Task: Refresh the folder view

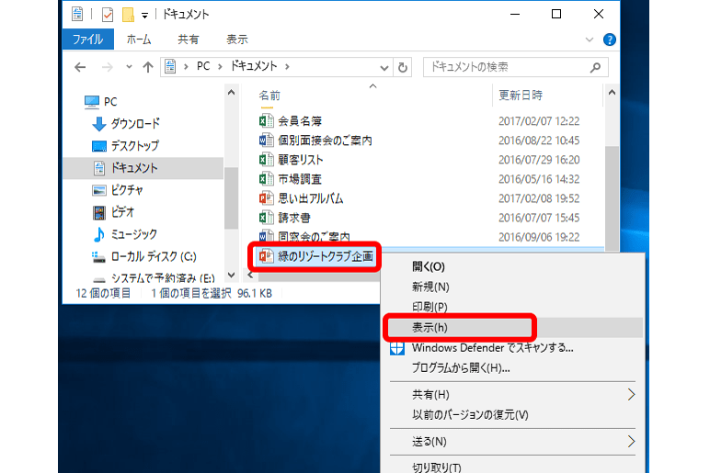Action: pos(403,68)
